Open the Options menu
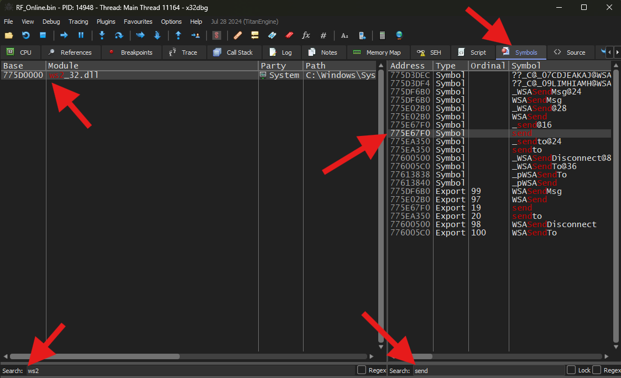621x378 pixels. pos(171,22)
